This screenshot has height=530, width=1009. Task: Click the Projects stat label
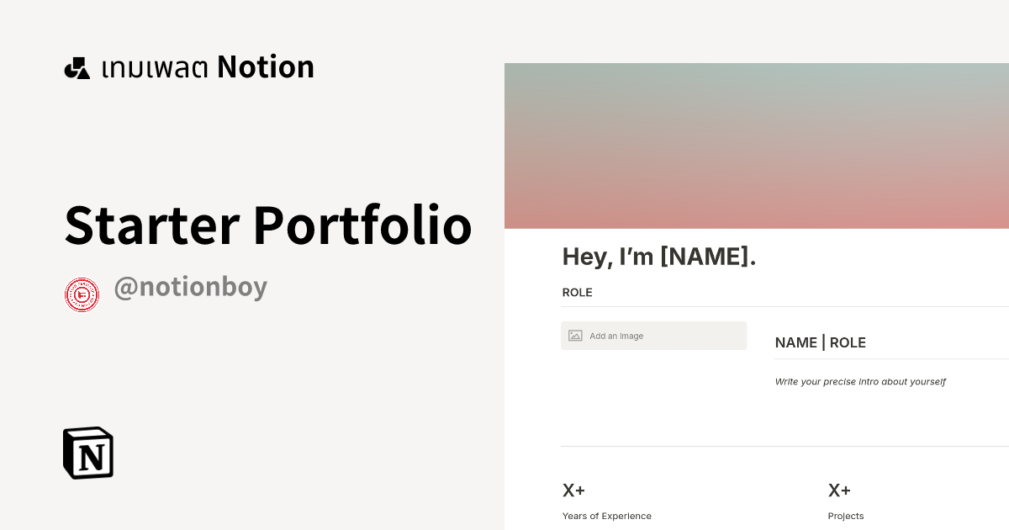[x=846, y=516]
